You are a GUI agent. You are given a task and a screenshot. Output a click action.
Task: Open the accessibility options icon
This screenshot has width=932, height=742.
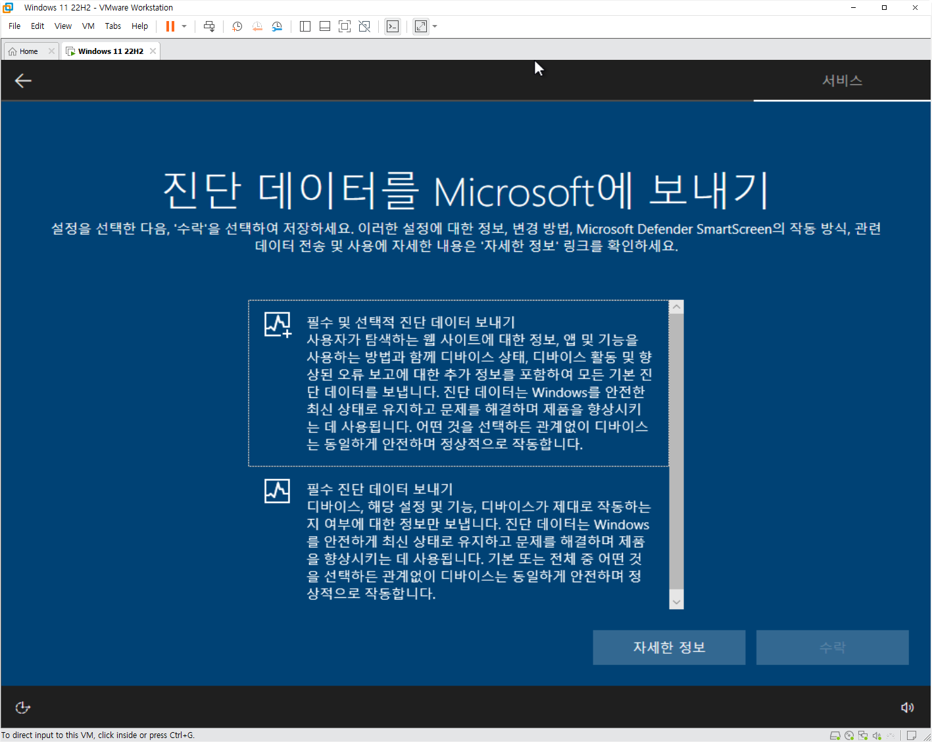(23, 707)
